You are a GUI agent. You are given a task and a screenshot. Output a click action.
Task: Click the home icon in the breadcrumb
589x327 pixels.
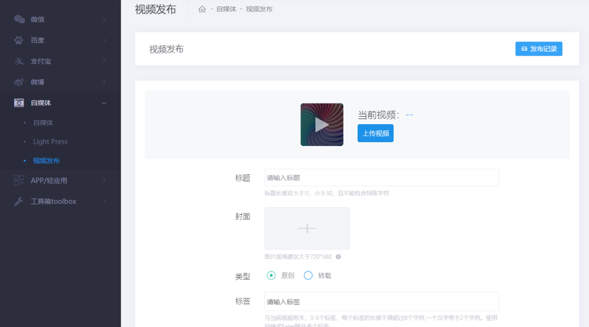202,9
